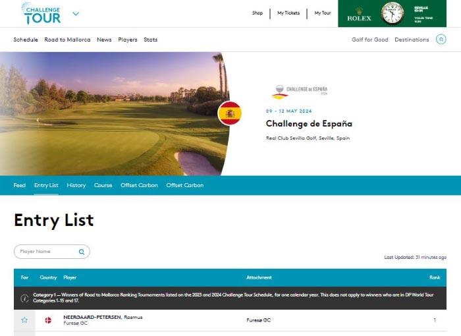Click the Challenge de España tournament logo
The image size is (461, 336).
tap(299, 92)
